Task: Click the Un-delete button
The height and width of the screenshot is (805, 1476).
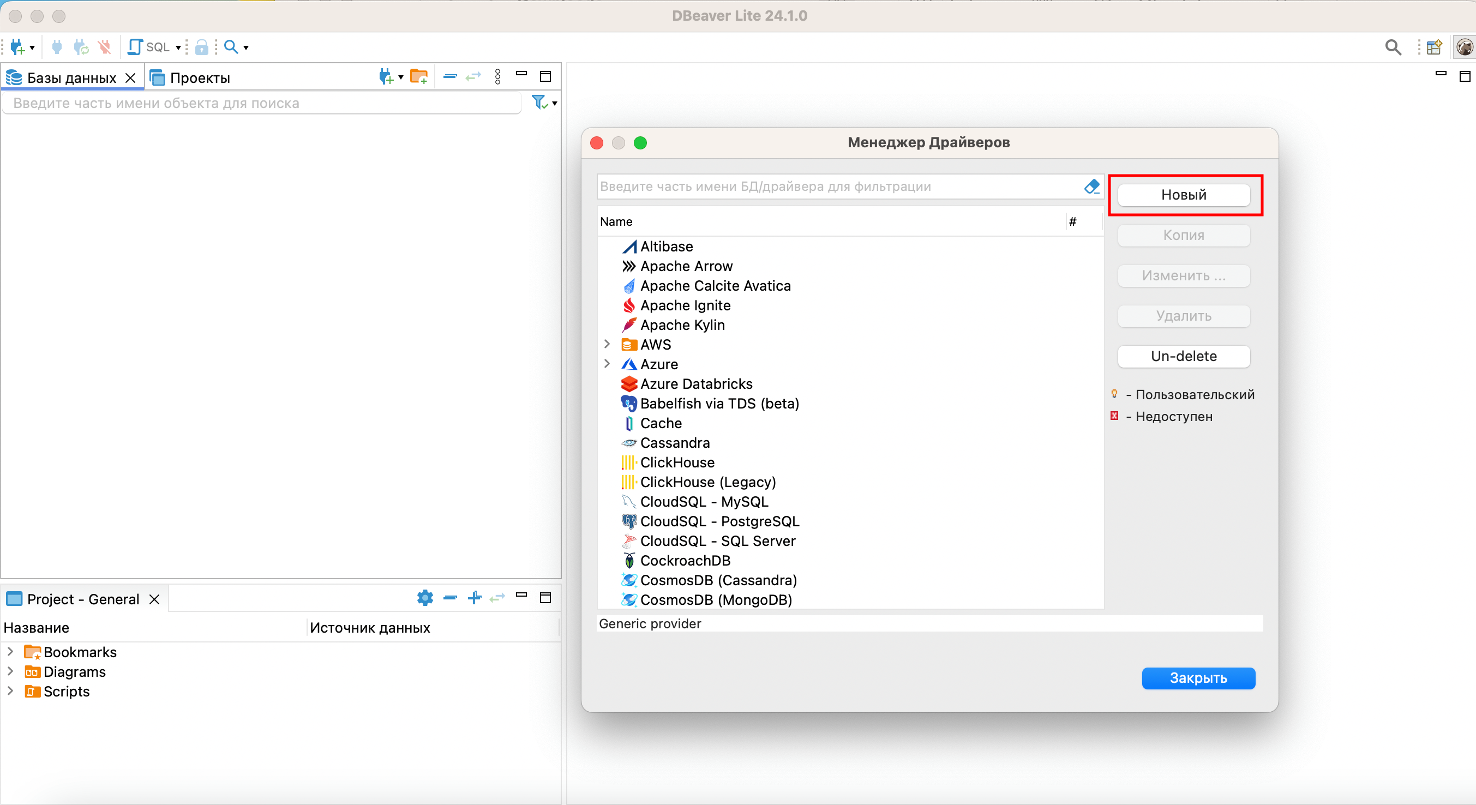Action: point(1183,356)
